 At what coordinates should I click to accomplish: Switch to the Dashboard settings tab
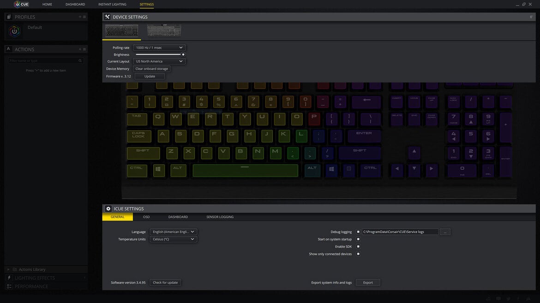pos(178,217)
